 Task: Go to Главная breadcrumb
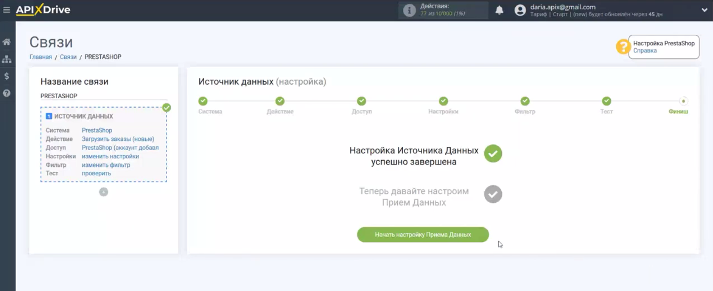[x=41, y=57]
